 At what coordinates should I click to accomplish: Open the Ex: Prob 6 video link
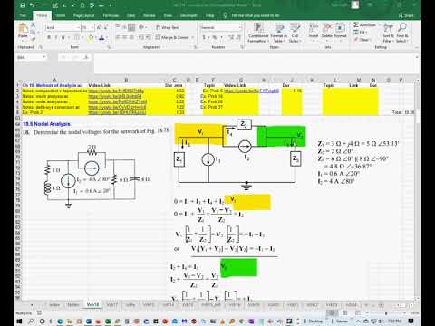pyautogui.click(x=251, y=91)
